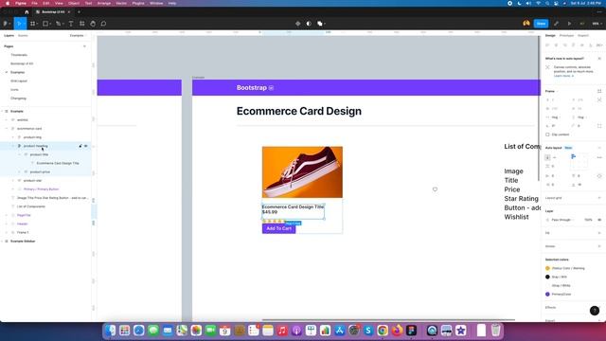Select the Frame tool
The image size is (606, 341).
pyautogui.click(x=33, y=24)
